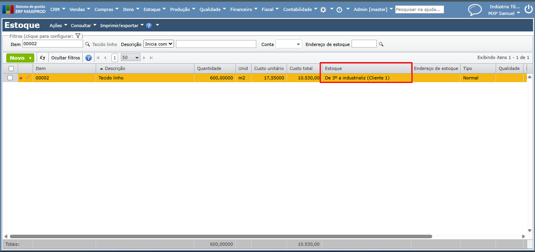Open the Compras menu
535x252 pixels.
(106, 9)
